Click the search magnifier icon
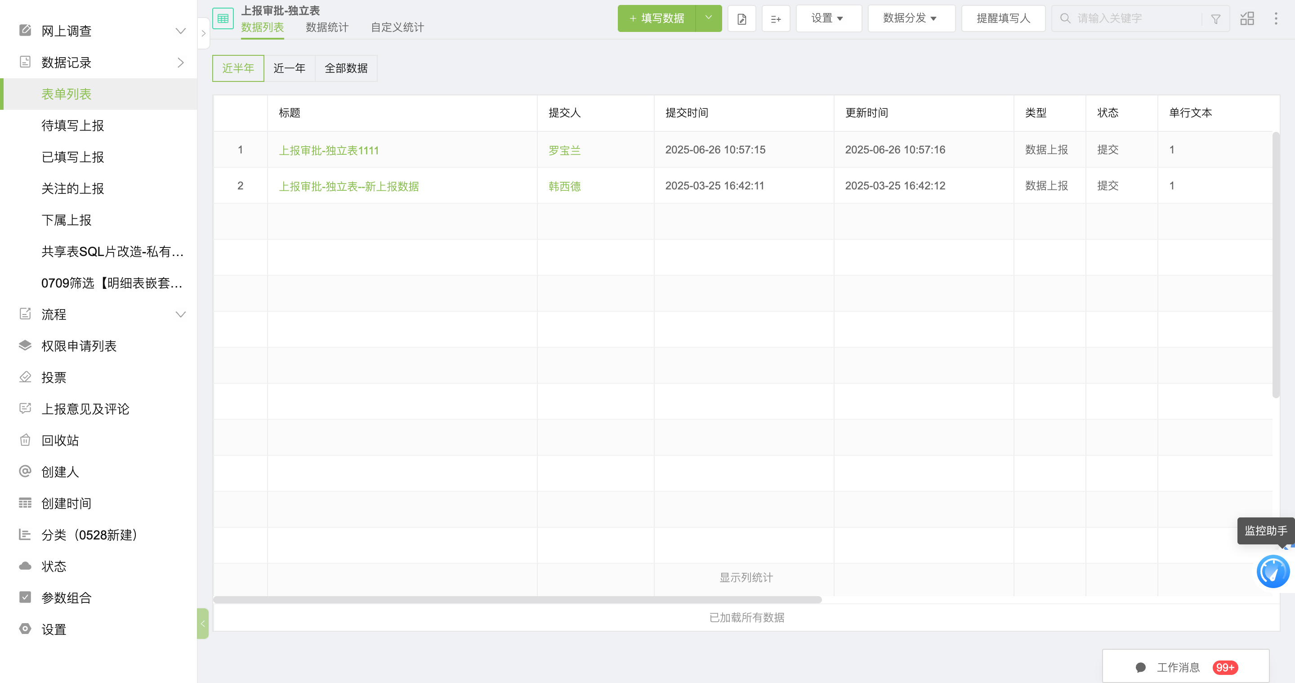This screenshot has width=1295, height=683. (1065, 18)
